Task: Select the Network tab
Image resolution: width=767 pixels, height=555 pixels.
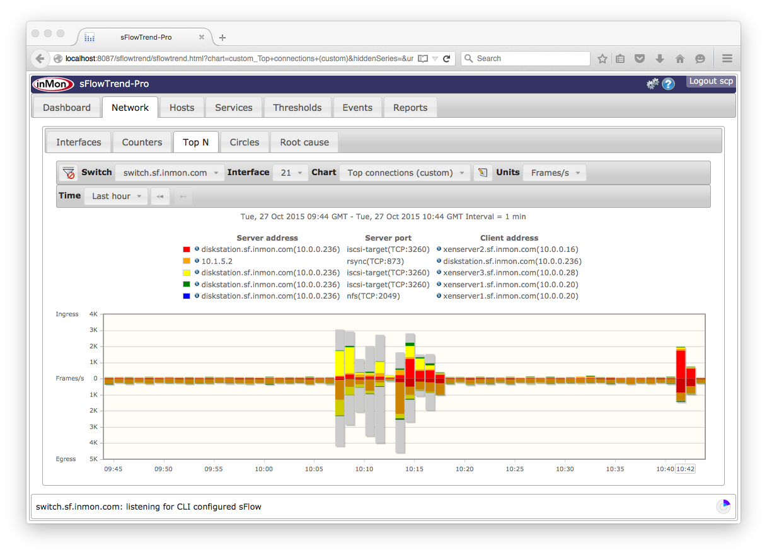Action: 130,108
